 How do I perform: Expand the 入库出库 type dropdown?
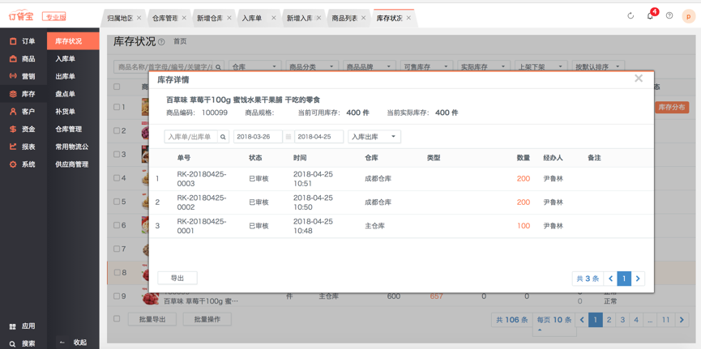point(374,137)
